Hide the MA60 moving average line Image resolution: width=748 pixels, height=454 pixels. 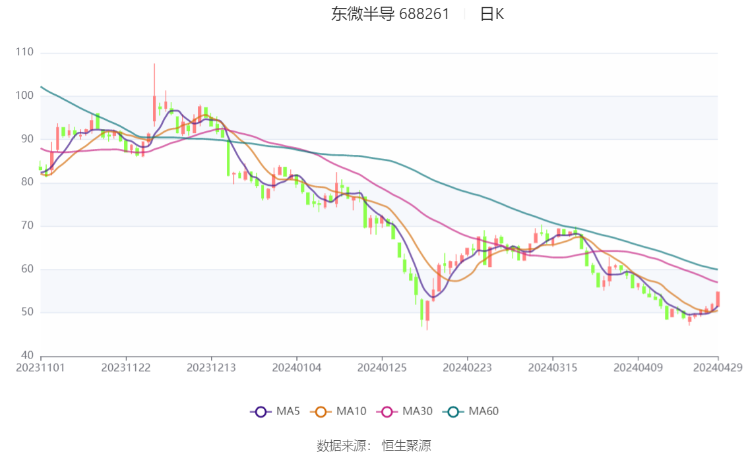pos(472,412)
